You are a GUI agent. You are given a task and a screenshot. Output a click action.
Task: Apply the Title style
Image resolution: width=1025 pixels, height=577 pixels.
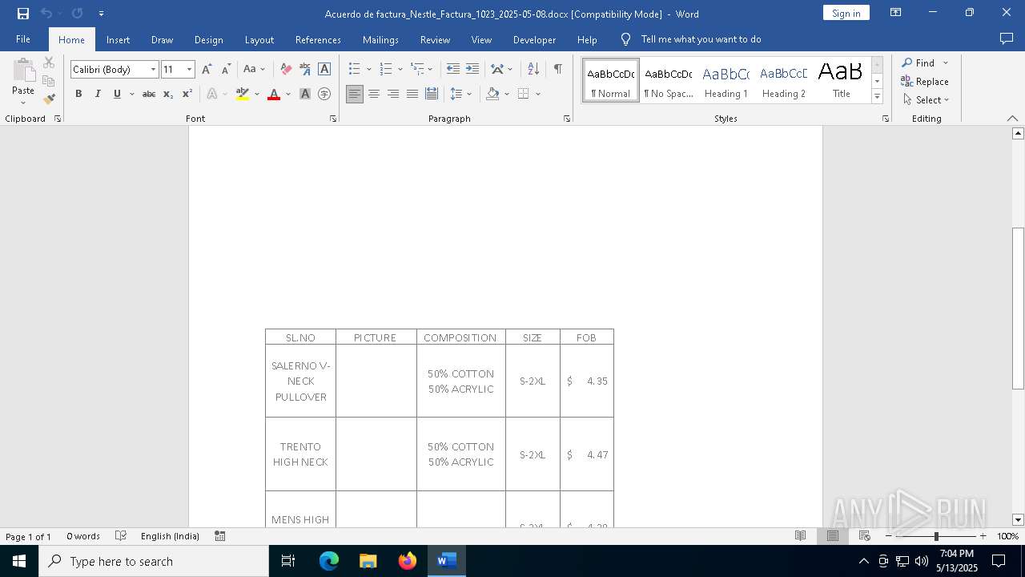tap(841, 81)
